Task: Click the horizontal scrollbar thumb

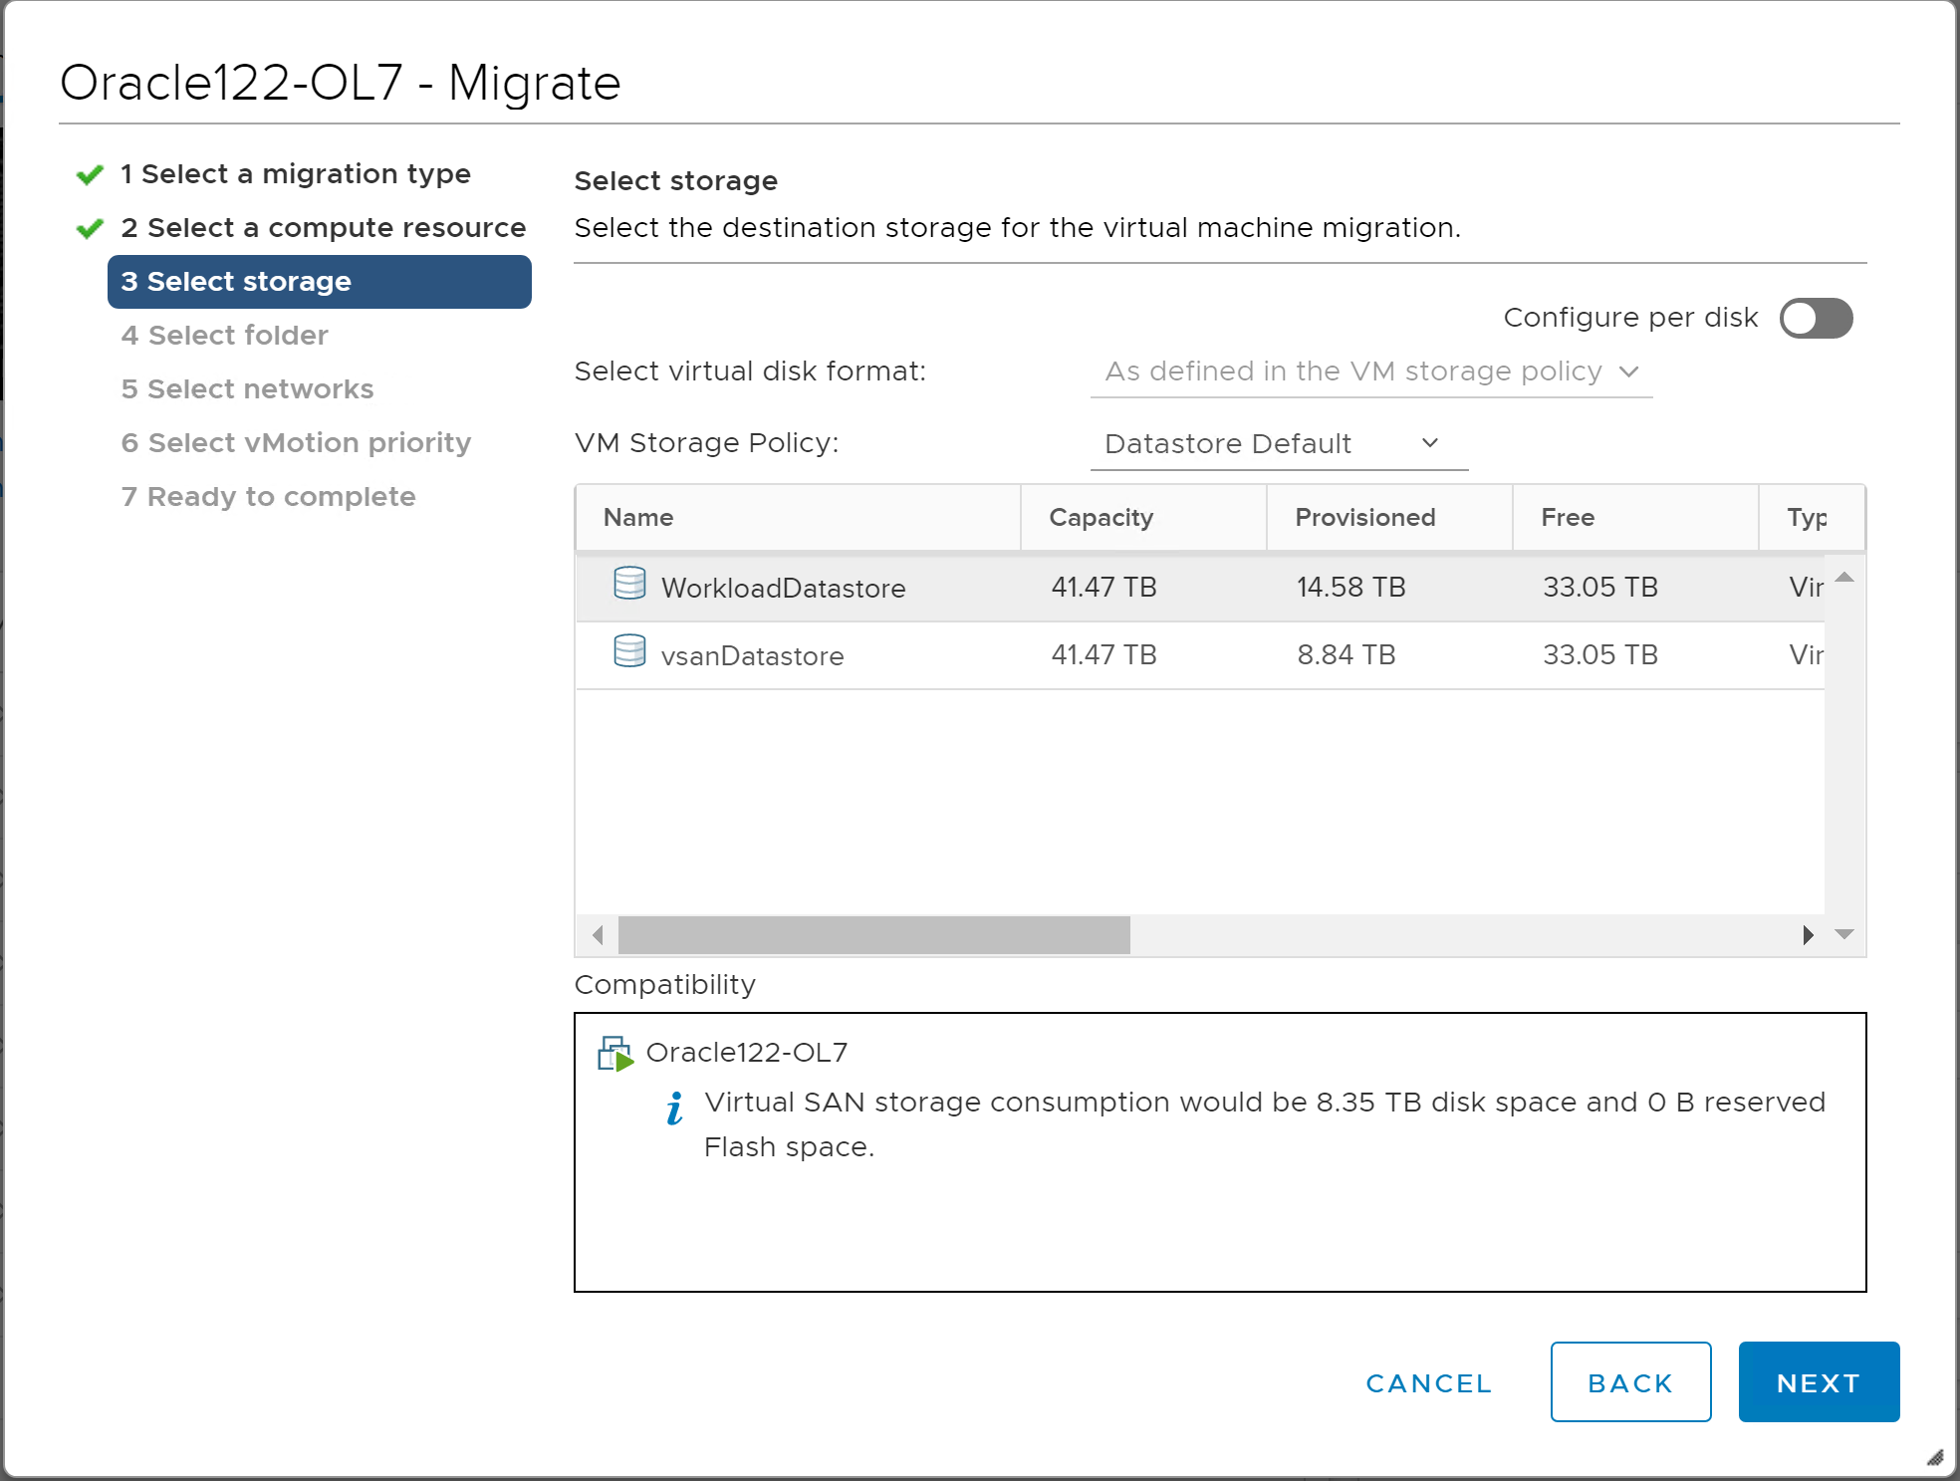Action: (873, 935)
